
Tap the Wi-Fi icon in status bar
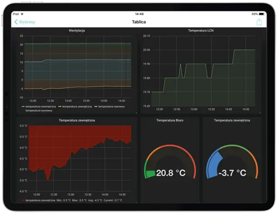(x=23, y=14)
